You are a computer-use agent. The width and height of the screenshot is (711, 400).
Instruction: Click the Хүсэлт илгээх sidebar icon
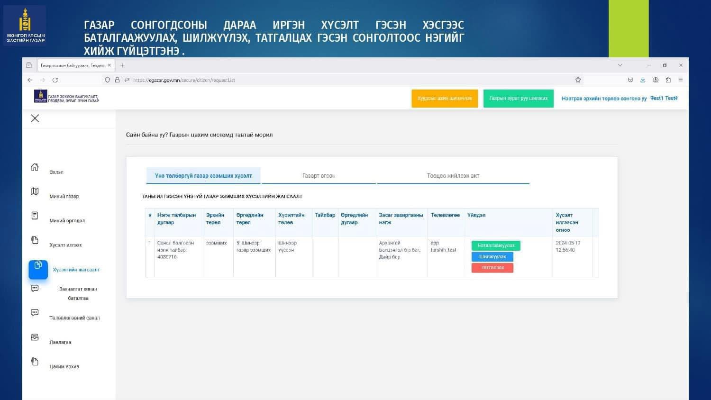coord(35,240)
